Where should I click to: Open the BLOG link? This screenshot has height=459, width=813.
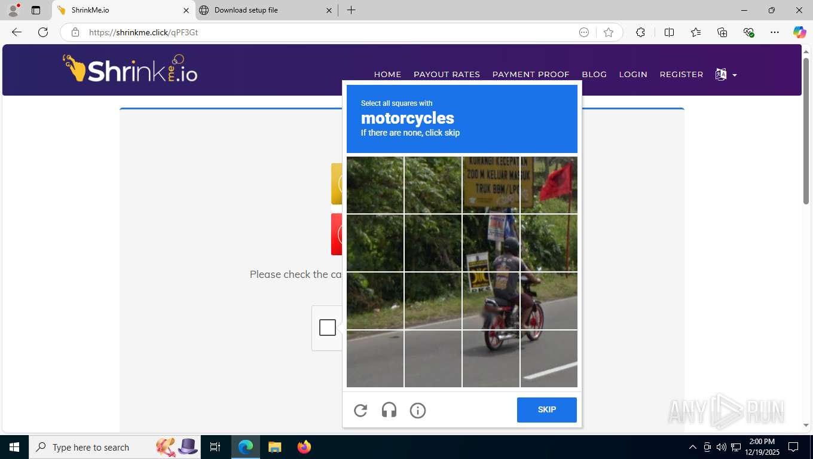[x=594, y=75]
